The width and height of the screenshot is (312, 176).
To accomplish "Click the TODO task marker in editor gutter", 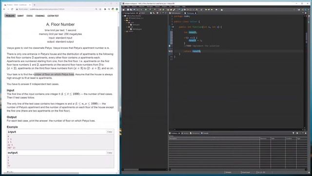I will point(170,45).
